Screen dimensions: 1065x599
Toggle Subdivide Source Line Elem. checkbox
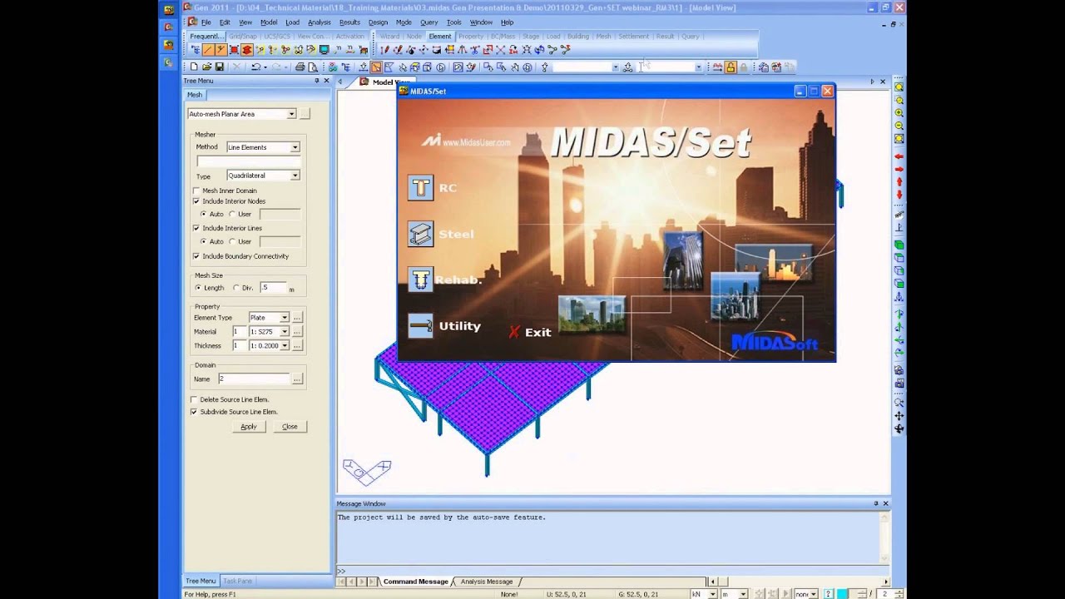[194, 412]
